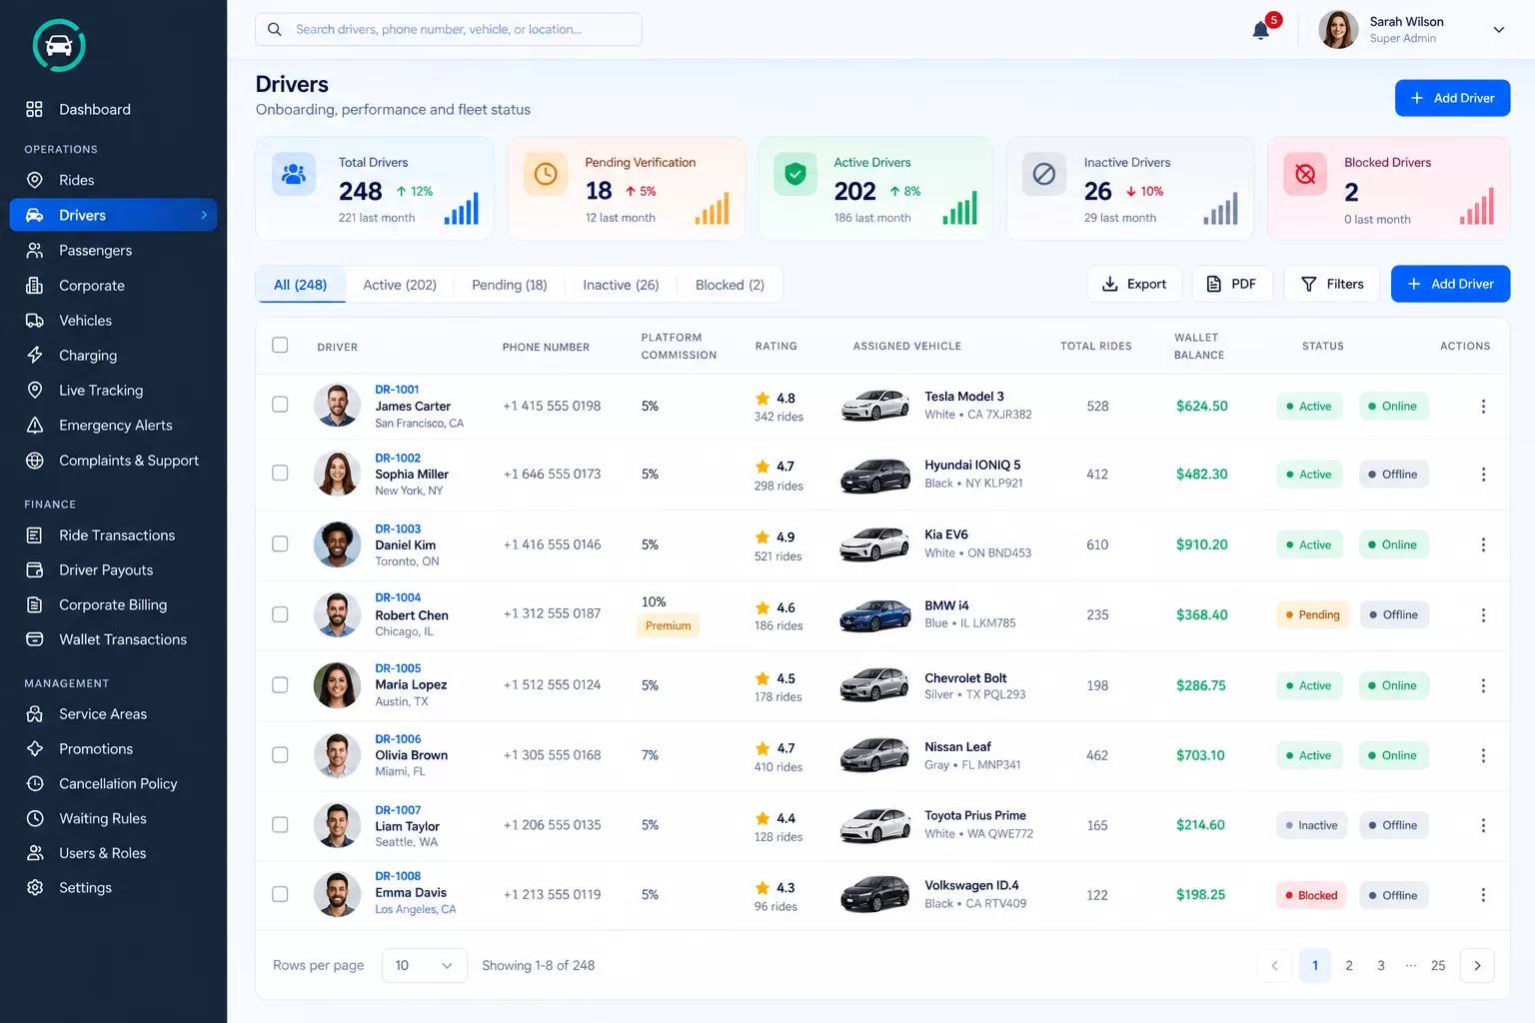
Task: Open the Corporate Billing sidebar item
Action: coord(113,604)
